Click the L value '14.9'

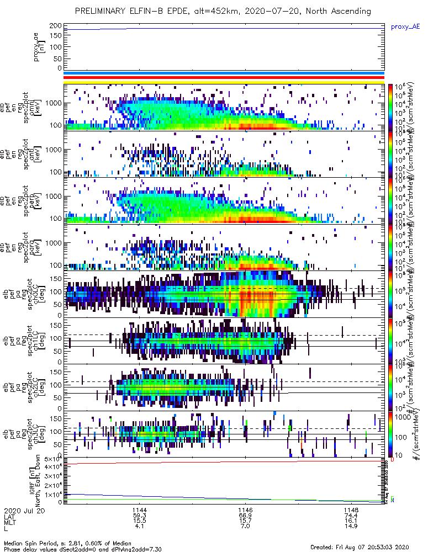click(x=351, y=526)
